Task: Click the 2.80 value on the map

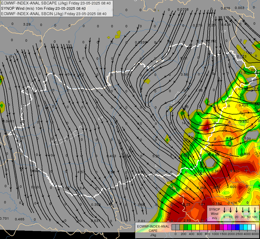Action: [x=187, y=220]
